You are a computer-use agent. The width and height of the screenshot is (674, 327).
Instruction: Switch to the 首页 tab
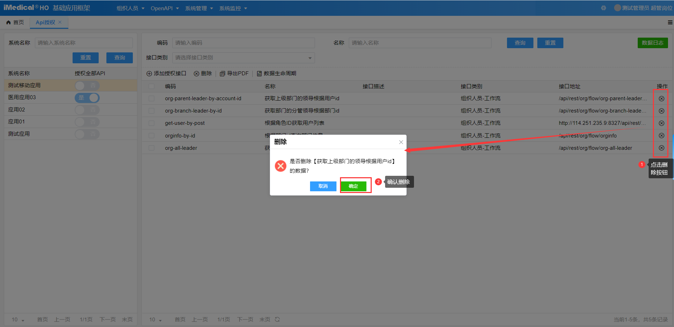pyautogui.click(x=15, y=23)
